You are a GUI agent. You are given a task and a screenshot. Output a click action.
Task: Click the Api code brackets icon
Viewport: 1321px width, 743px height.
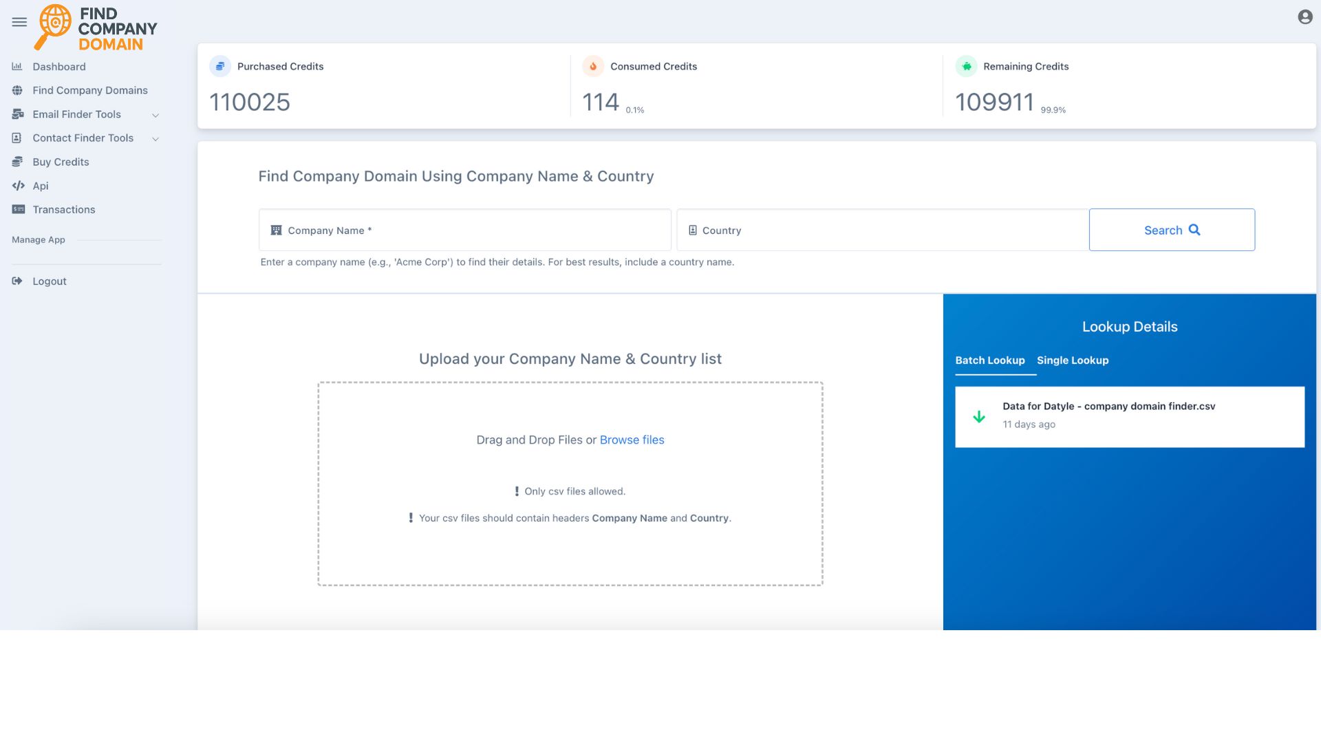click(19, 186)
